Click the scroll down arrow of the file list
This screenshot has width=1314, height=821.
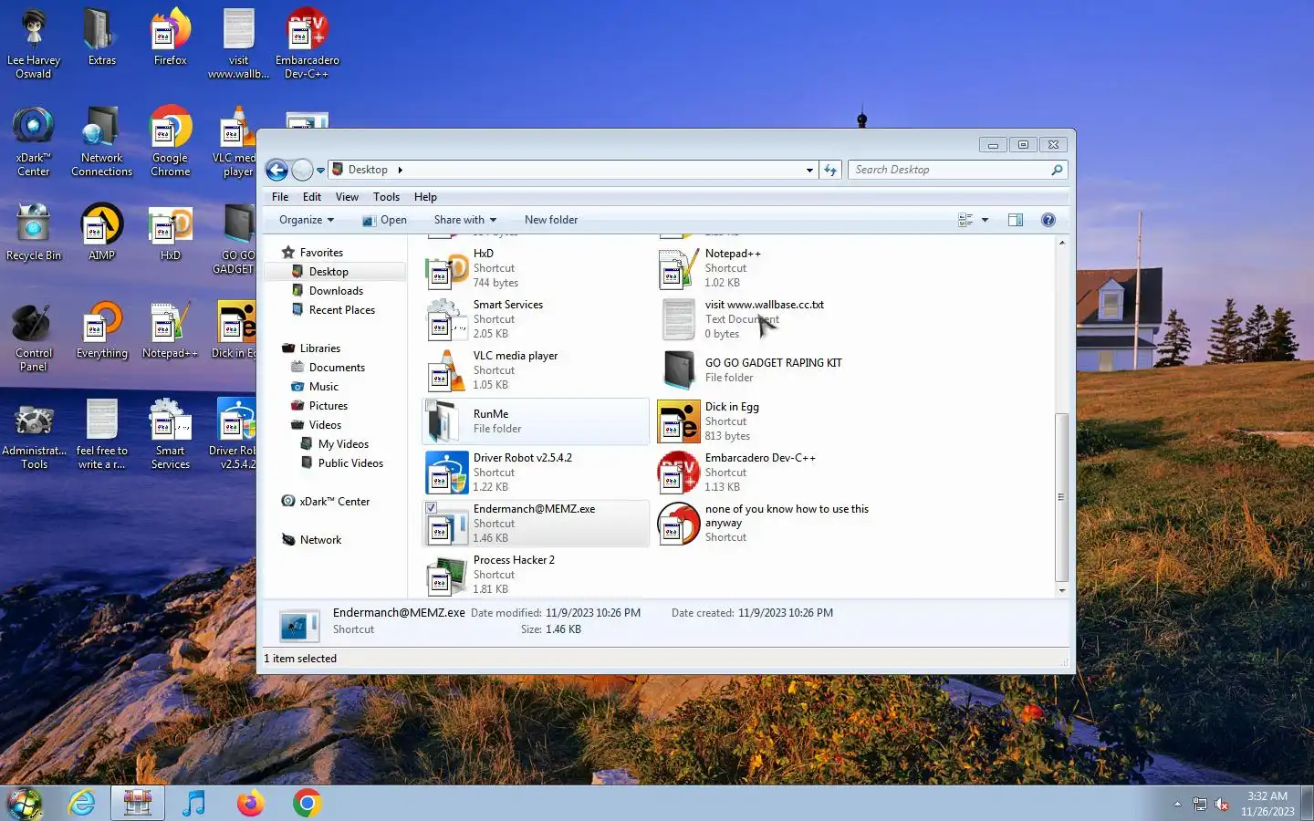1061,590
